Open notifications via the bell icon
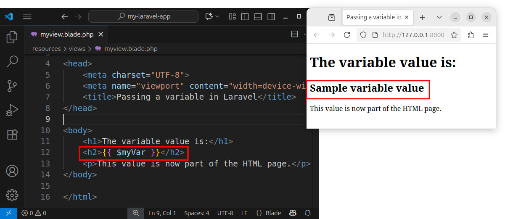 tap(308, 213)
